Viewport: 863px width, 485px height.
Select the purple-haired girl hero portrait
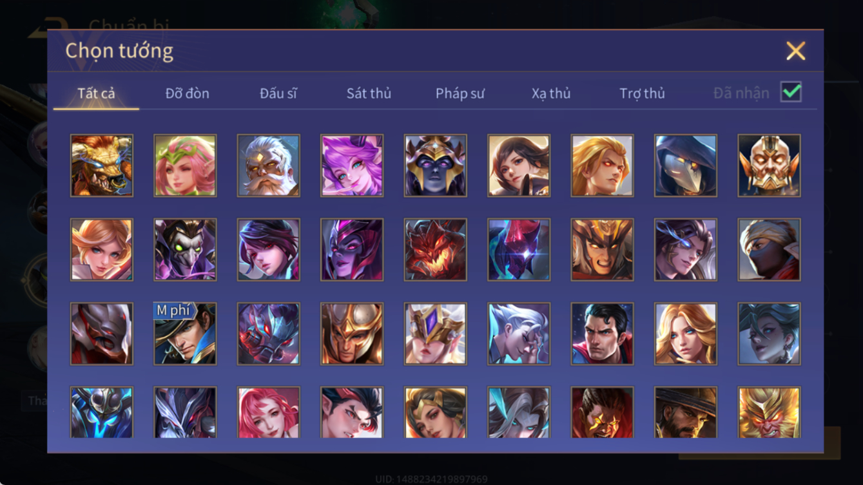(352, 166)
